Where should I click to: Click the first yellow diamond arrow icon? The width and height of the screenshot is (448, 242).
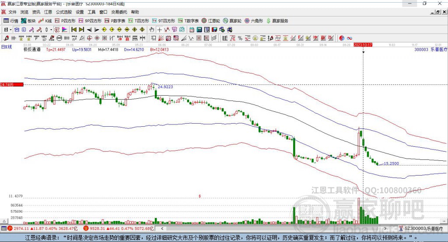(x=104, y=30)
